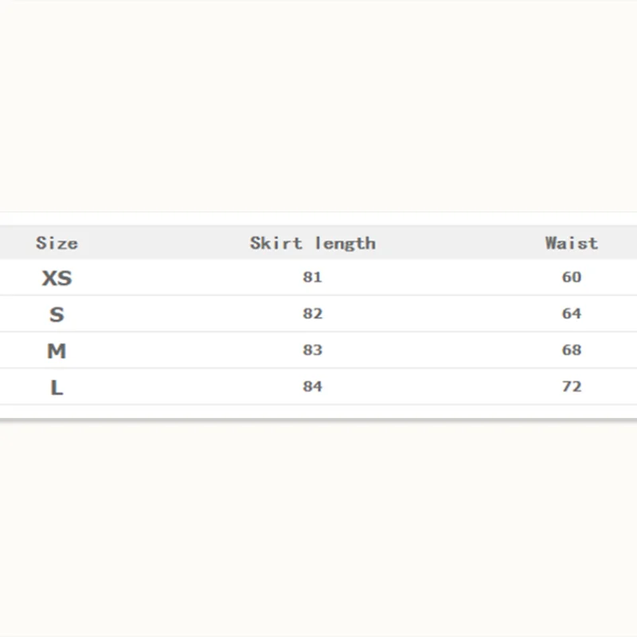Click waist value 60

(571, 277)
